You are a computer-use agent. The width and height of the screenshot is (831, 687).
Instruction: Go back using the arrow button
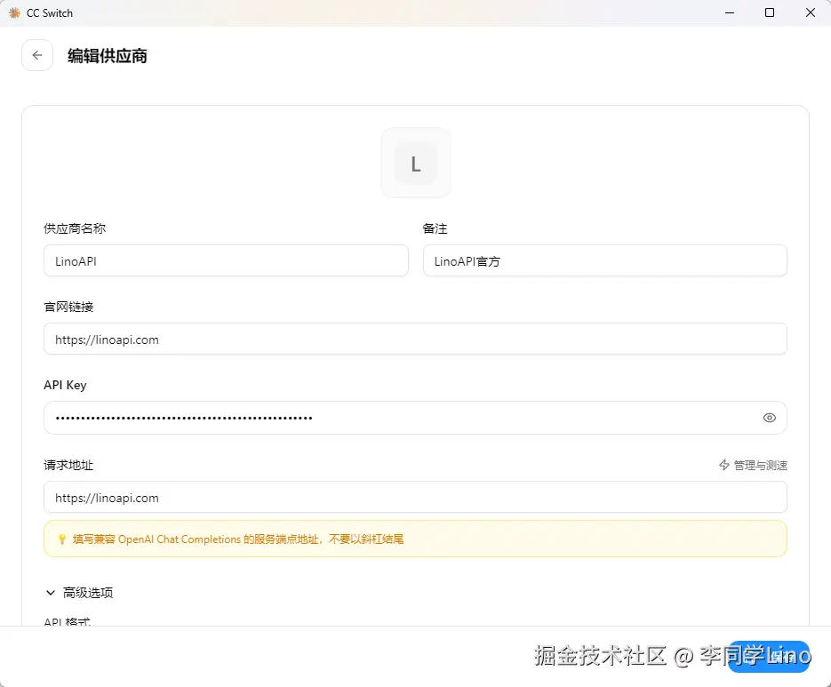click(37, 55)
